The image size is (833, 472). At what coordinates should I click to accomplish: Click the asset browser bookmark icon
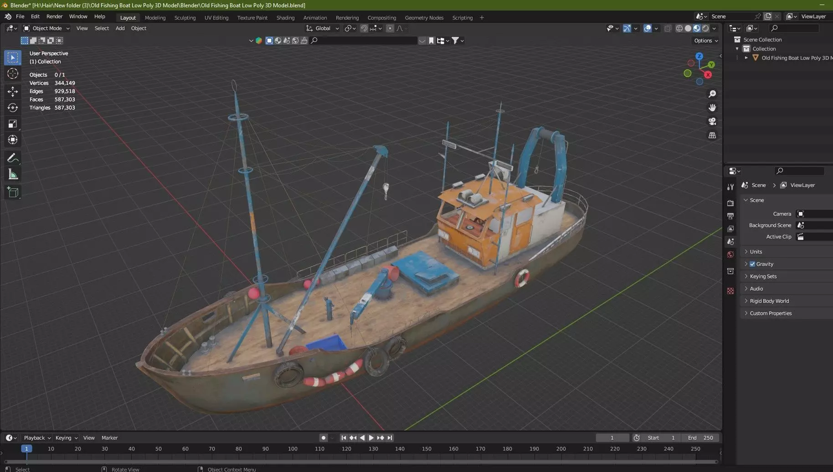click(431, 41)
